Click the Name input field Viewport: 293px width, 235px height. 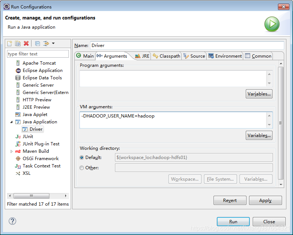tap(187, 46)
